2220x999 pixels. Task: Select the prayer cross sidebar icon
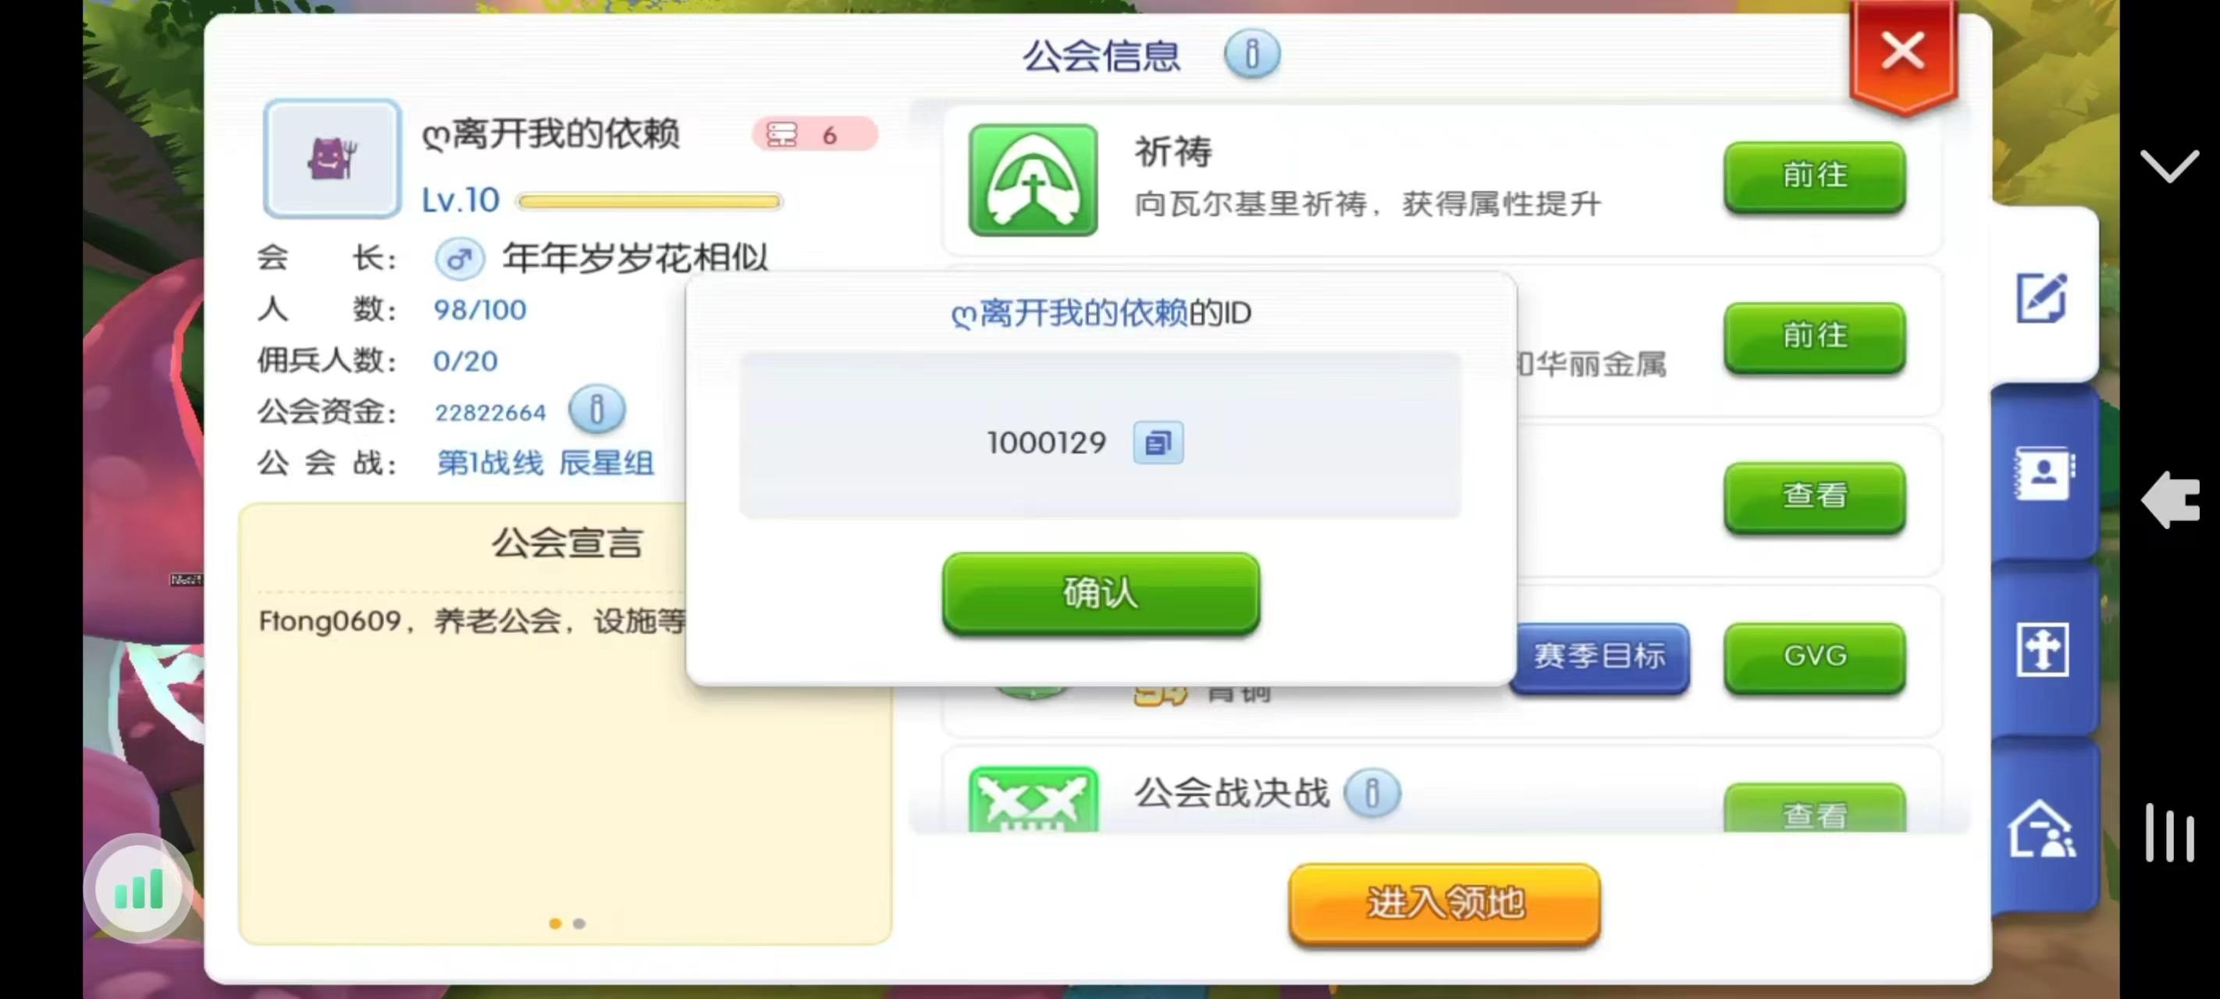[x=2041, y=650]
